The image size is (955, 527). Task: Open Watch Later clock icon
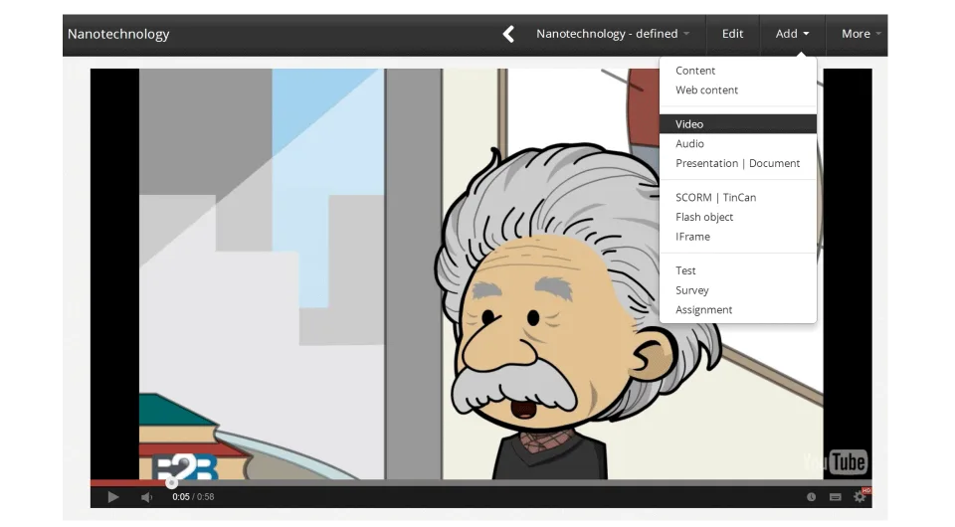[812, 497]
